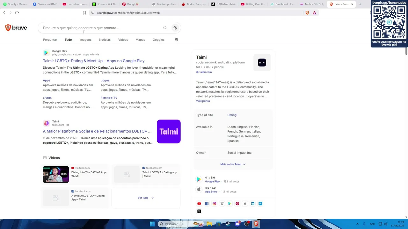
Task: Open Taimi's X (Twitter) profile icon
Action: tap(199, 211)
